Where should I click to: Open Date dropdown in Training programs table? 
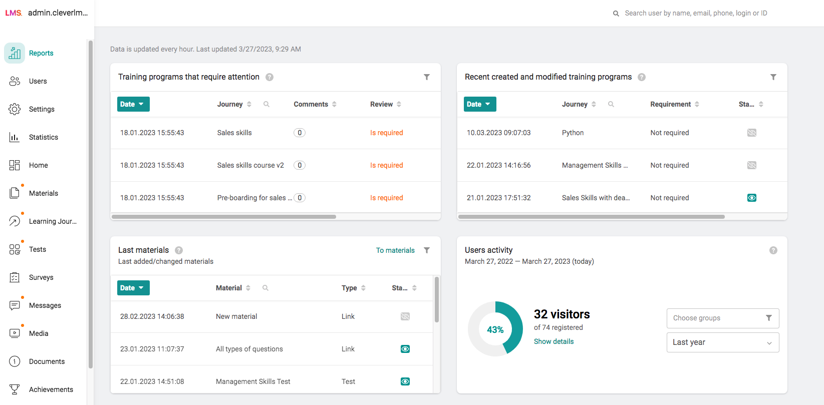(133, 104)
